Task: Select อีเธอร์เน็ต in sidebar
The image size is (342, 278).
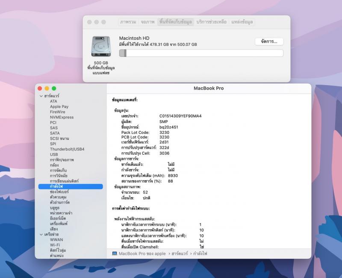Action: tap(58, 219)
